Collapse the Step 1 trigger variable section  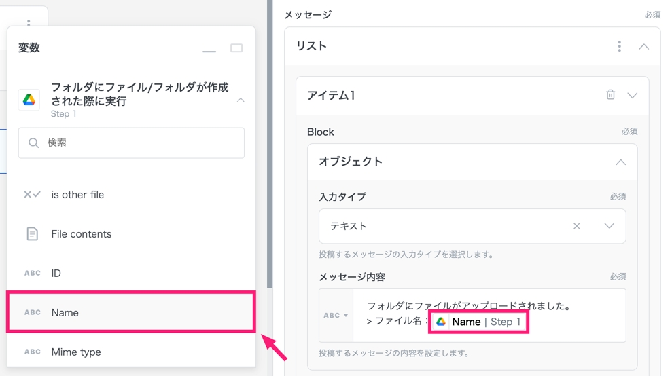click(241, 100)
